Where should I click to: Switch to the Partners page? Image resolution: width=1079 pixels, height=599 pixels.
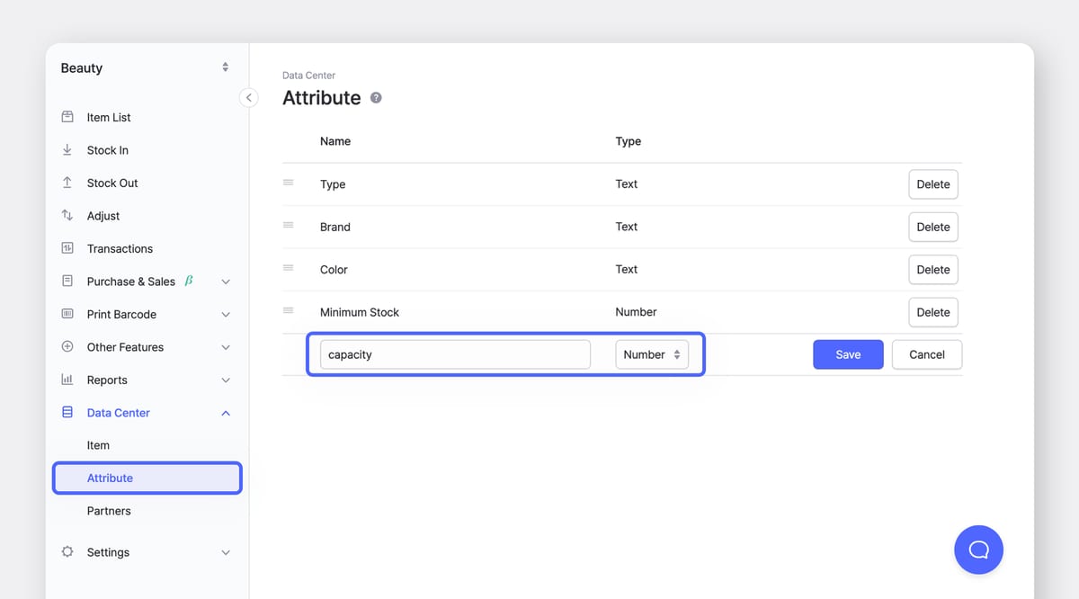point(109,511)
